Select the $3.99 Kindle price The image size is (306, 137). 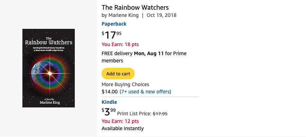pos(109,112)
